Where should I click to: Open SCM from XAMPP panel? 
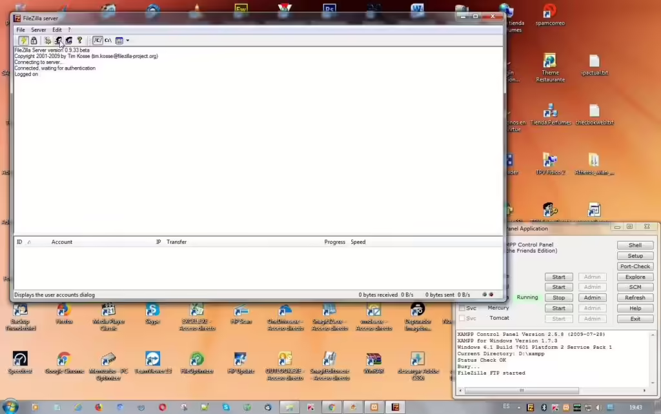tap(635, 287)
